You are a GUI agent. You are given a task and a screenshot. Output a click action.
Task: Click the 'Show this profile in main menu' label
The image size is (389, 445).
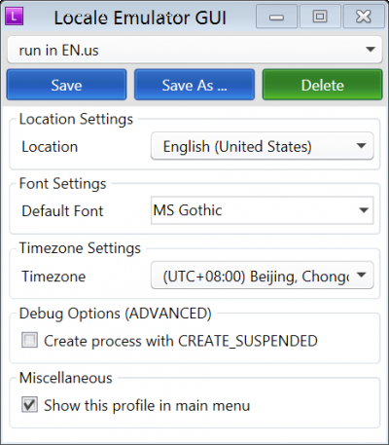tap(147, 406)
